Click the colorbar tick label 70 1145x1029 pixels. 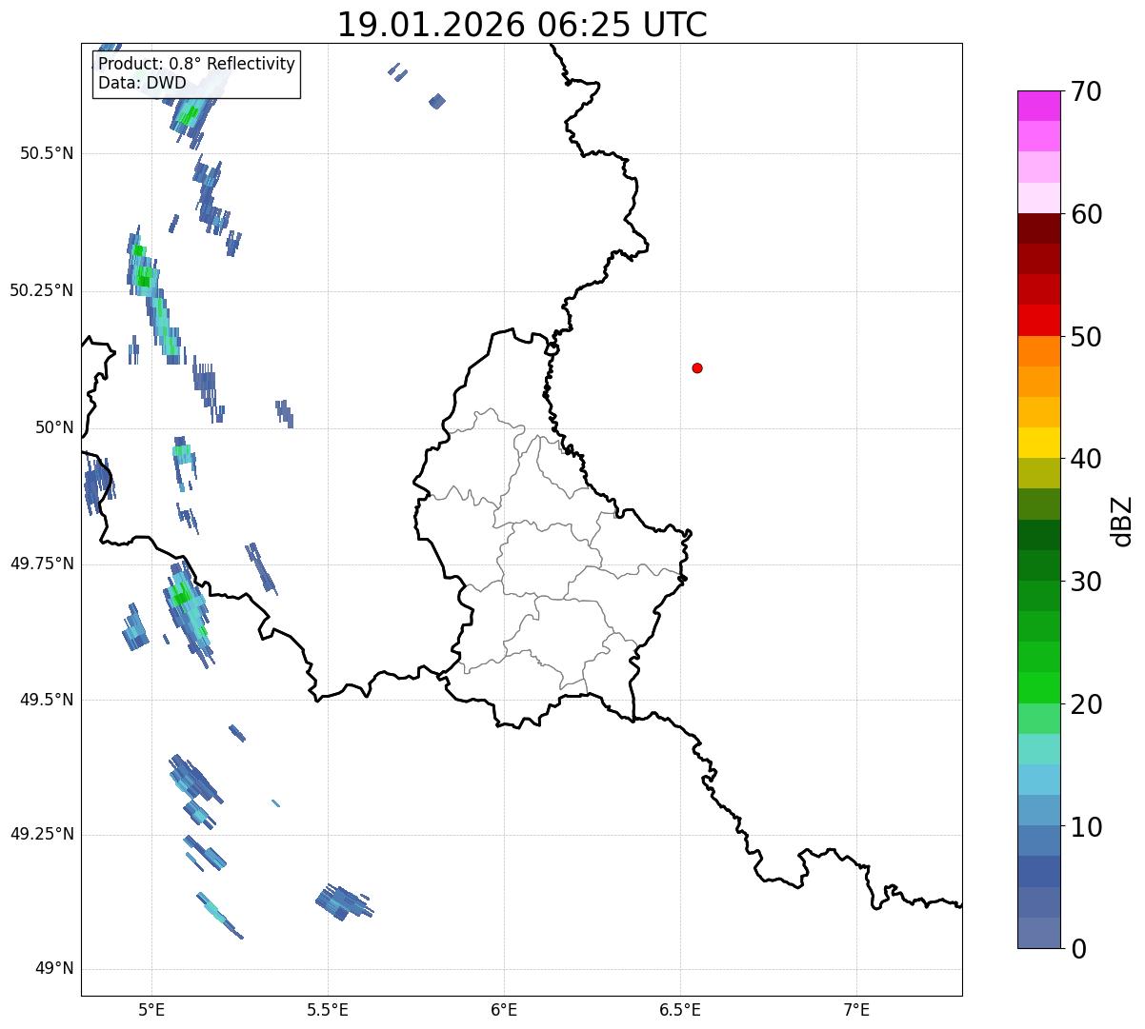tap(1086, 91)
